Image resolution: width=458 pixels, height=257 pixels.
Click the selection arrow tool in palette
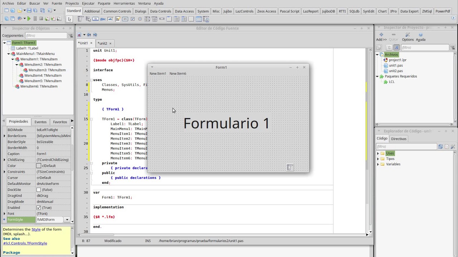69,19
